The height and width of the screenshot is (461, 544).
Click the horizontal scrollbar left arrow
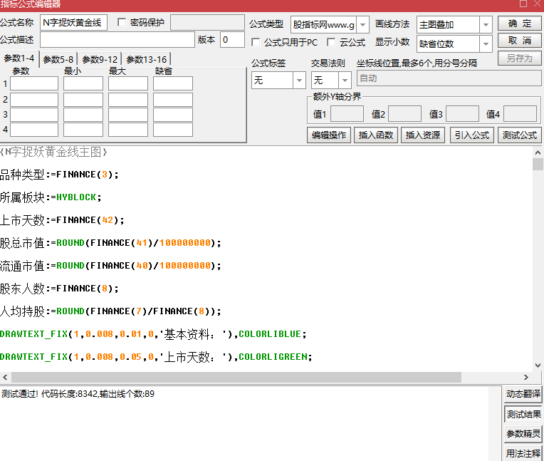click(x=5, y=377)
